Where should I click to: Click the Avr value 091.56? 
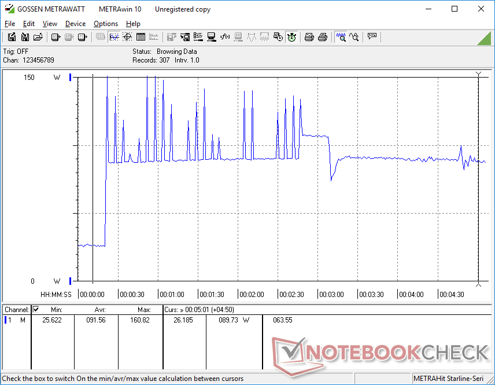pos(96,320)
